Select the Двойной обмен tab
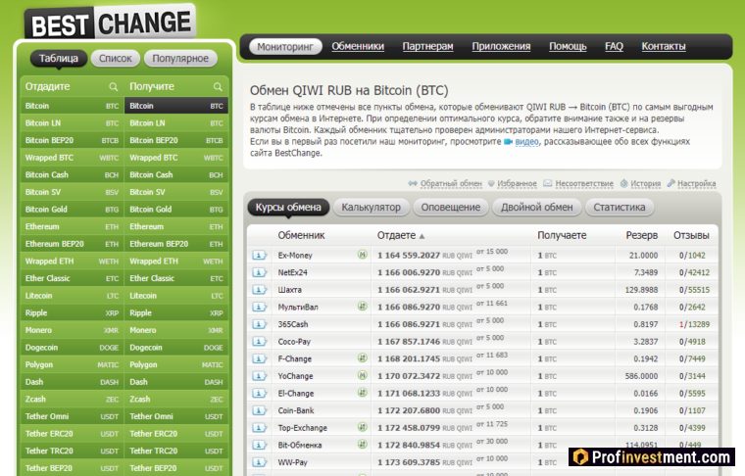The image size is (745, 476). click(x=537, y=208)
